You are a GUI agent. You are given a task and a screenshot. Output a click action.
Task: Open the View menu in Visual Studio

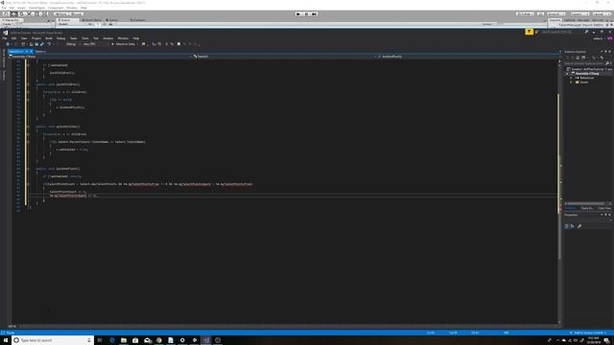click(24, 38)
